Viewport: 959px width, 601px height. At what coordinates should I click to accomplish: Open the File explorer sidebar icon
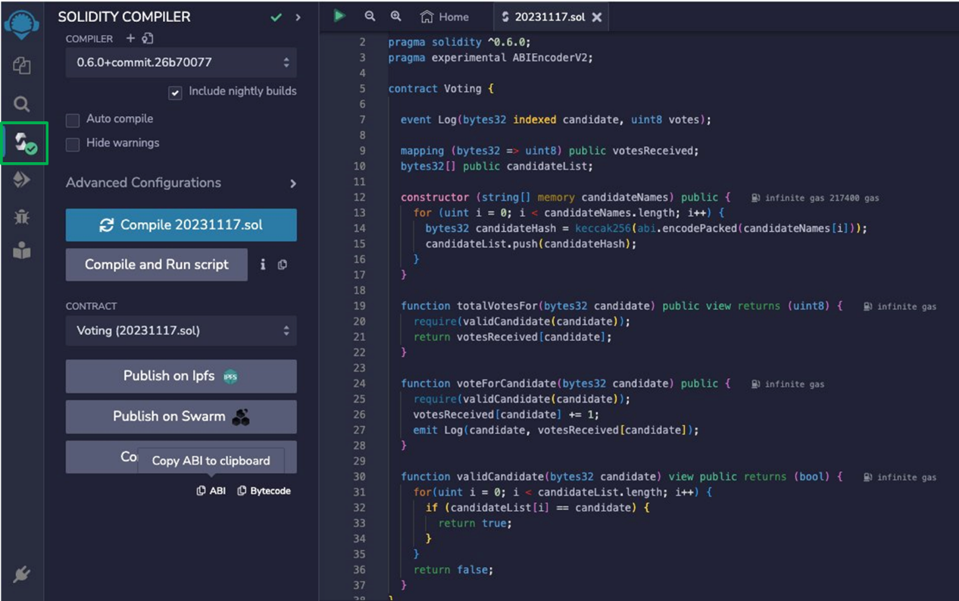[x=22, y=66]
